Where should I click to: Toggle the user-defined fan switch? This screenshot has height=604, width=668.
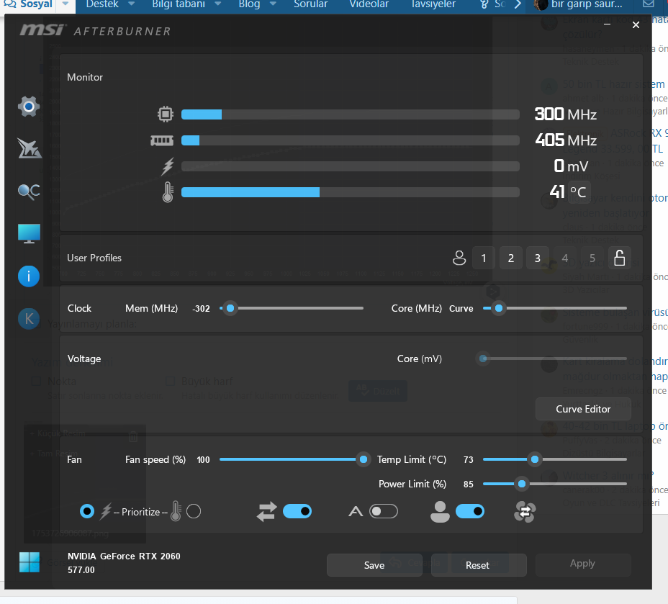(x=470, y=511)
